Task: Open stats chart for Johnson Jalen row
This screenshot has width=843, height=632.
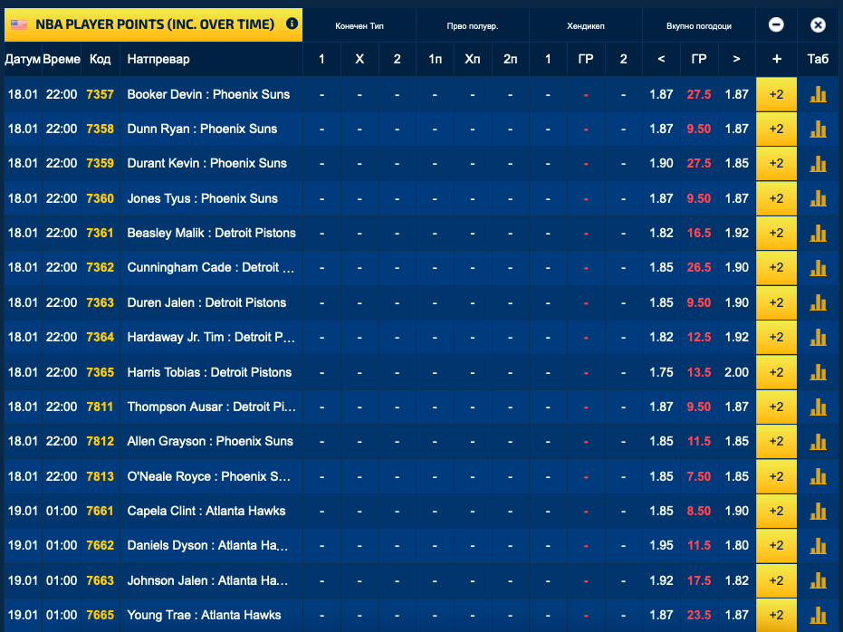Action: coord(818,580)
